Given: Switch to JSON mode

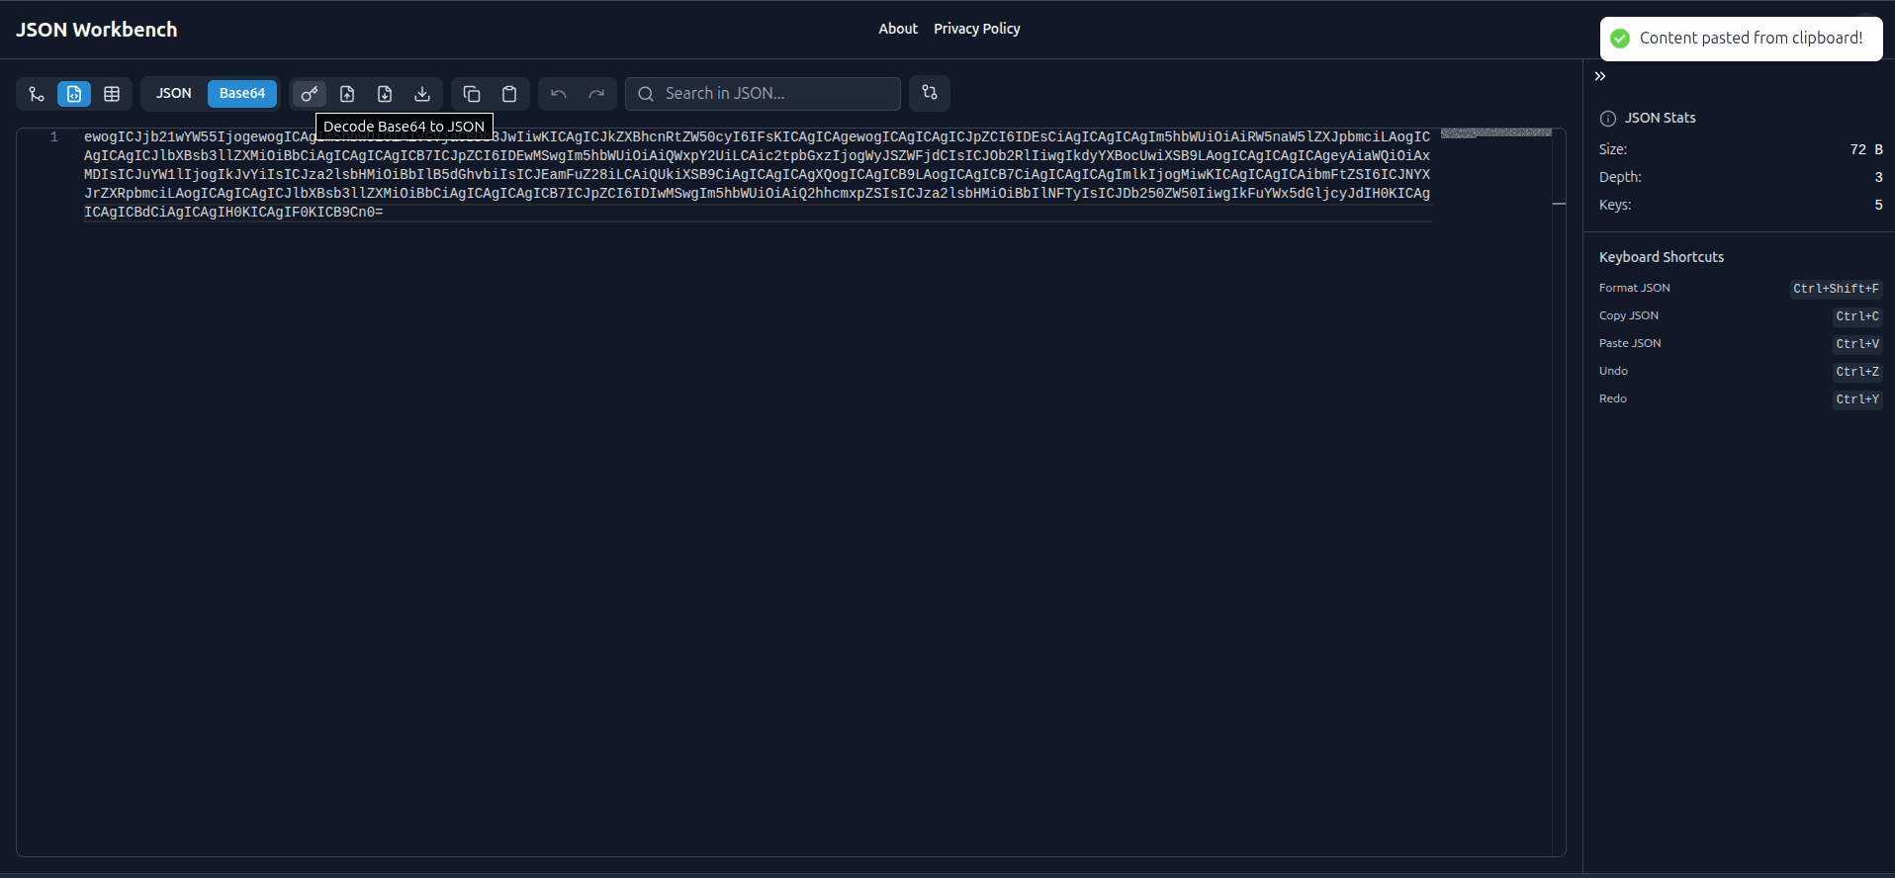Looking at the screenshot, I should click(174, 94).
